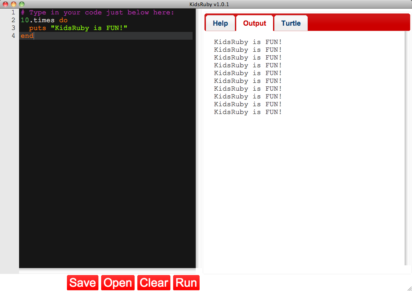Click the puts "KidsRuby is FUN!" code line
This screenshot has width=412, height=291.
click(x=78, y=28)
